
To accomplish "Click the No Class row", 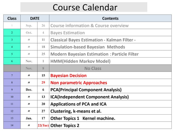I will tap(93, 68).
